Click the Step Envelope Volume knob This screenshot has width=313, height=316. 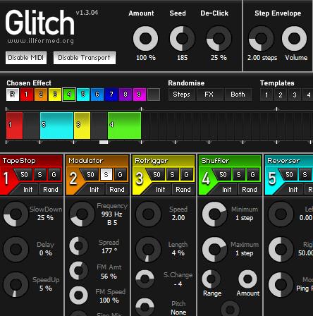(294, 38)
